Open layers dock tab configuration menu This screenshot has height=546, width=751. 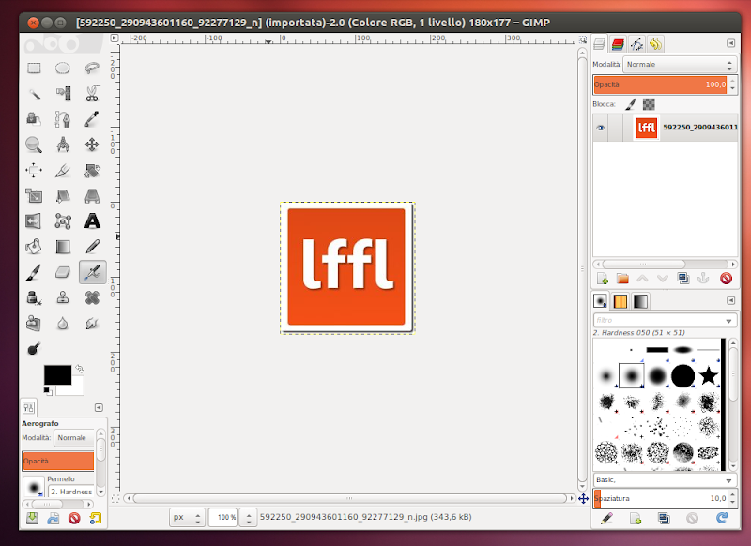(731, 43)
